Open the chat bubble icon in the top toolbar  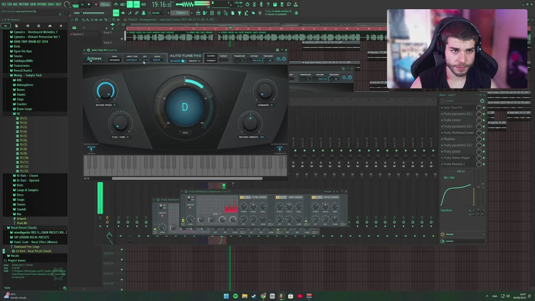tap(288, 5)
